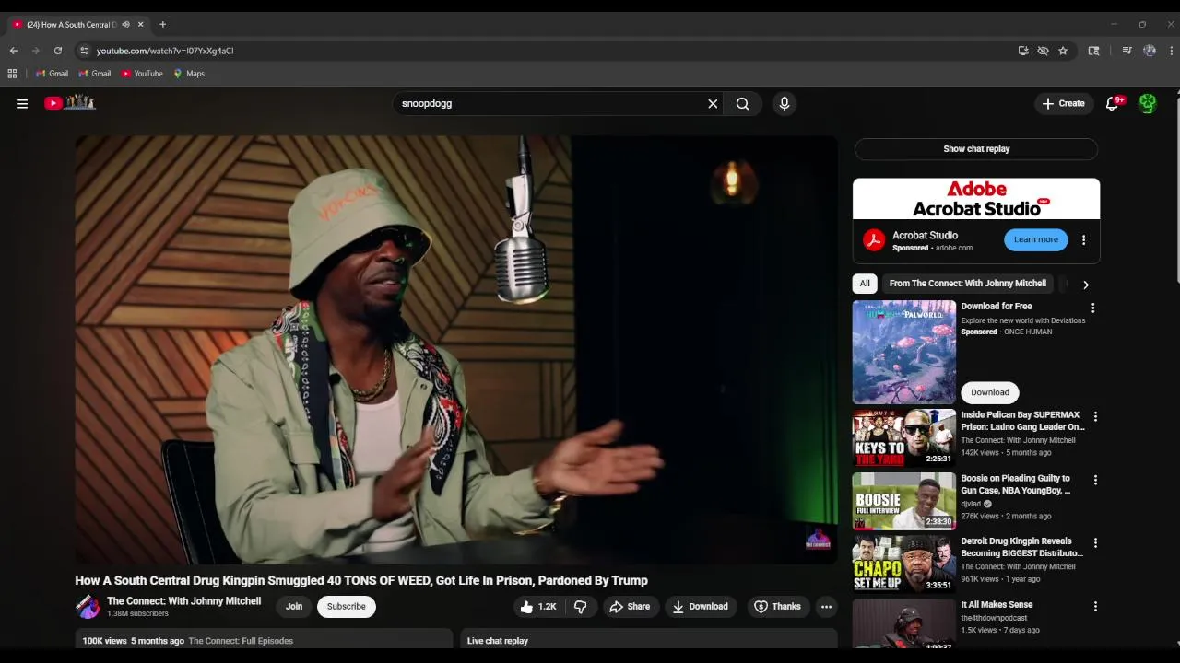Open the apps grid in bookmarks bar

(12, 74)
